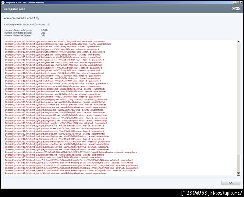Select the wperl.exe infection entry

point(70,171)
